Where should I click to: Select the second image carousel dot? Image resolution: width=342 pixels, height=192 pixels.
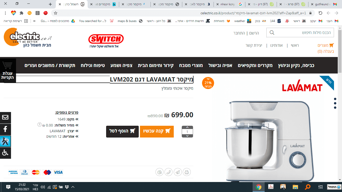(x=335, y=103)
